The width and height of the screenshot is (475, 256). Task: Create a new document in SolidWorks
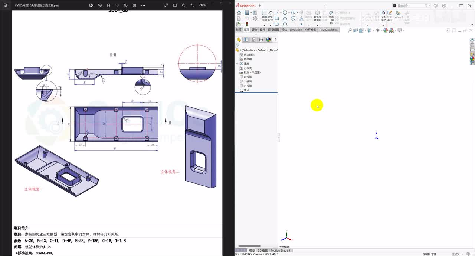[239, 18]
